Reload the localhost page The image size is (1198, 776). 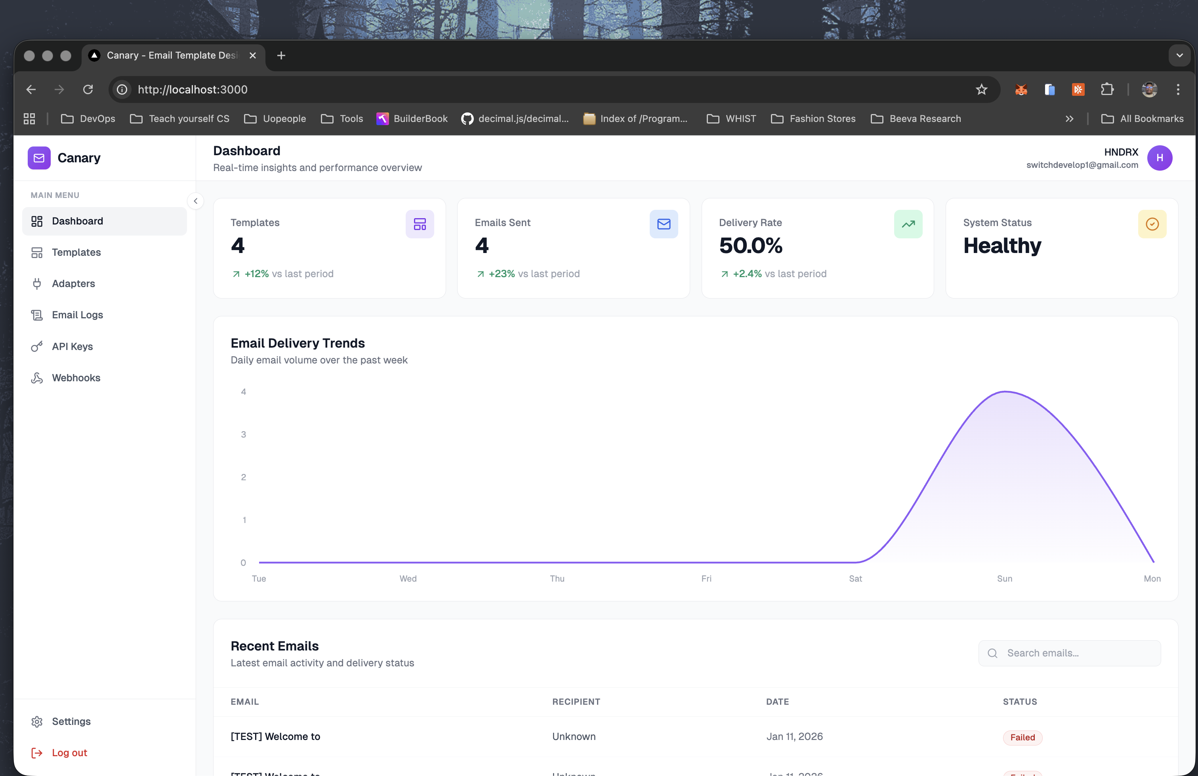click(88, 89)
